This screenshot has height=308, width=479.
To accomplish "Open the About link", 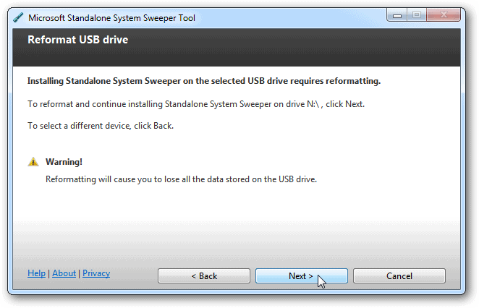I will click(x=64, y=273).
